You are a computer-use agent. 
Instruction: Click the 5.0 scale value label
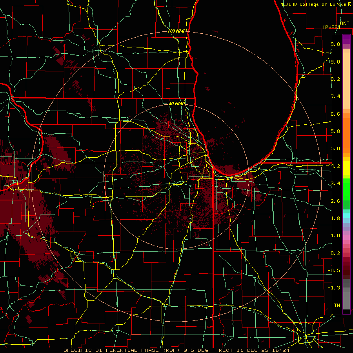pyautogui.click(x=335, y=149)
